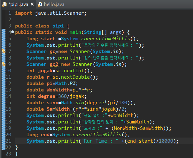Image resolution: width=193 pixels, height=158 pixels.
Task: Click WonWidth-SamWidth expression on line 19
Action: click(138, 128)
